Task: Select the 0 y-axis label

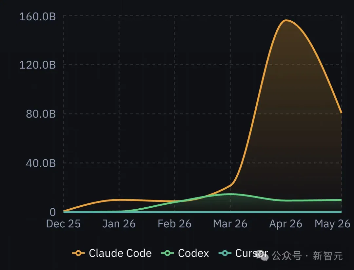Action: click(52, 212)
